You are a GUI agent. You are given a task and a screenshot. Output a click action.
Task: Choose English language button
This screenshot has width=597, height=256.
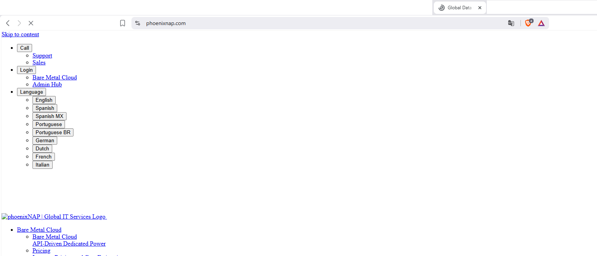pos(44,100)
